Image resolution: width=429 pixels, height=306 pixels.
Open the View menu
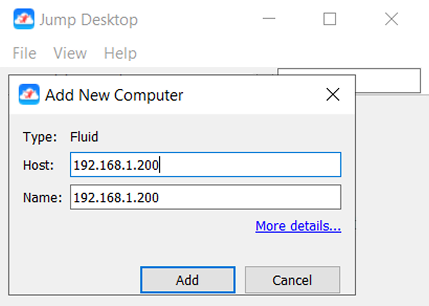pos(70,53)
